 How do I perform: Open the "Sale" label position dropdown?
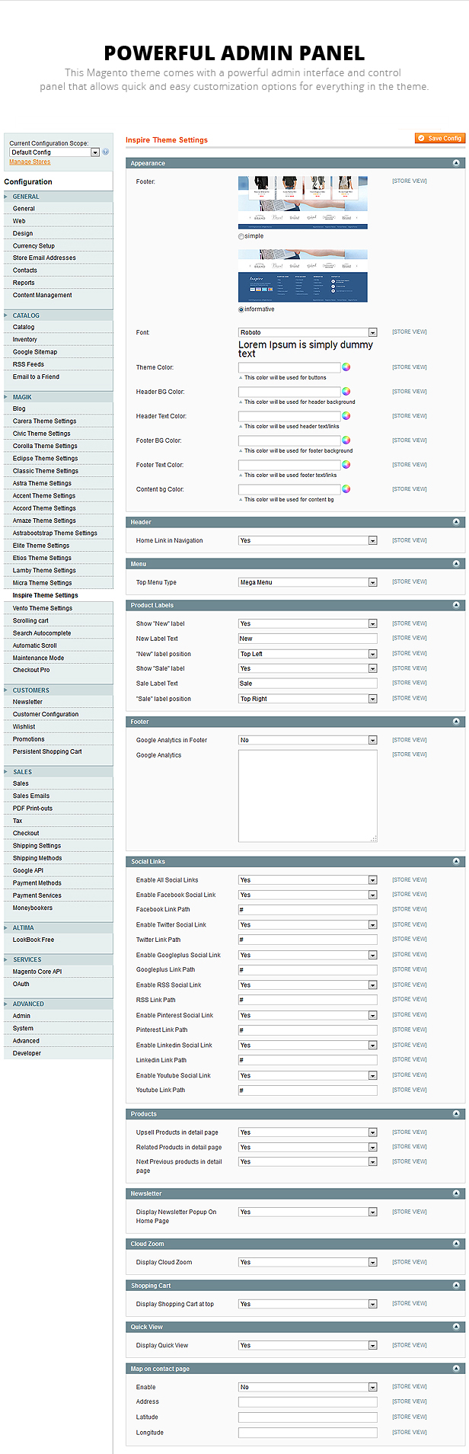308,699
